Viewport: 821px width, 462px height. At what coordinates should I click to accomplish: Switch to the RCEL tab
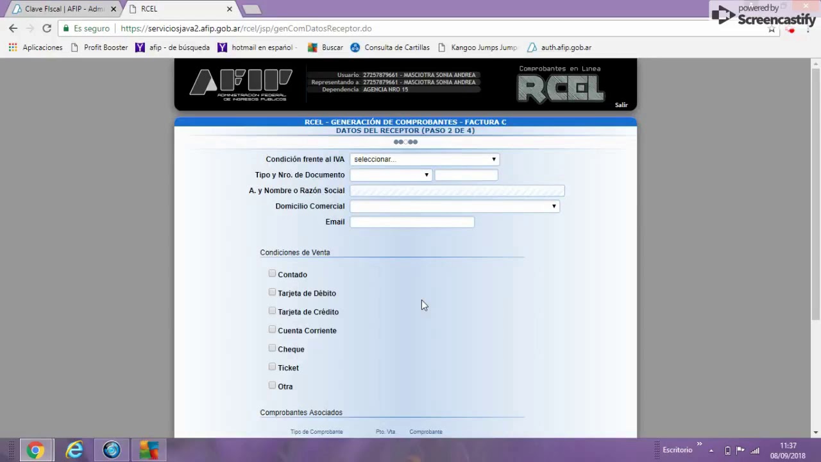(x=180, y=9)
